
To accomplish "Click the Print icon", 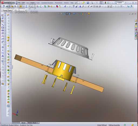I will click(x=92, y=3).
